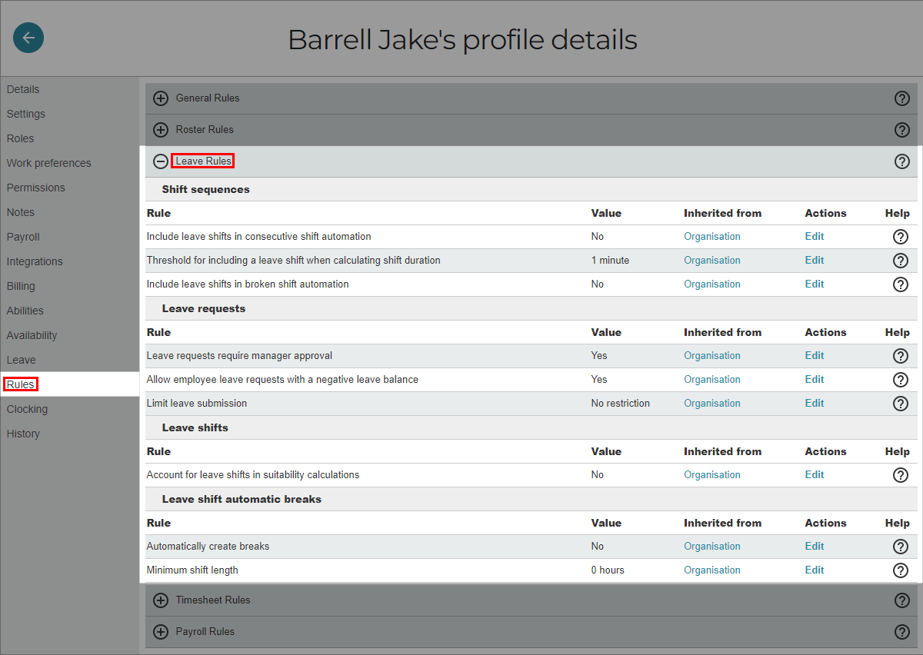The height and width of the screenshot is (655, 923).
Task: Open Organisation link for negative leave balance
Action: [x=712, y=380]
